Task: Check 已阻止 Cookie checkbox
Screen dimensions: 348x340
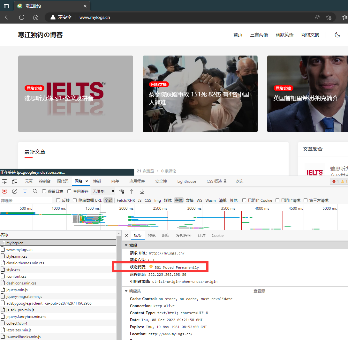Action: point(244,200)
